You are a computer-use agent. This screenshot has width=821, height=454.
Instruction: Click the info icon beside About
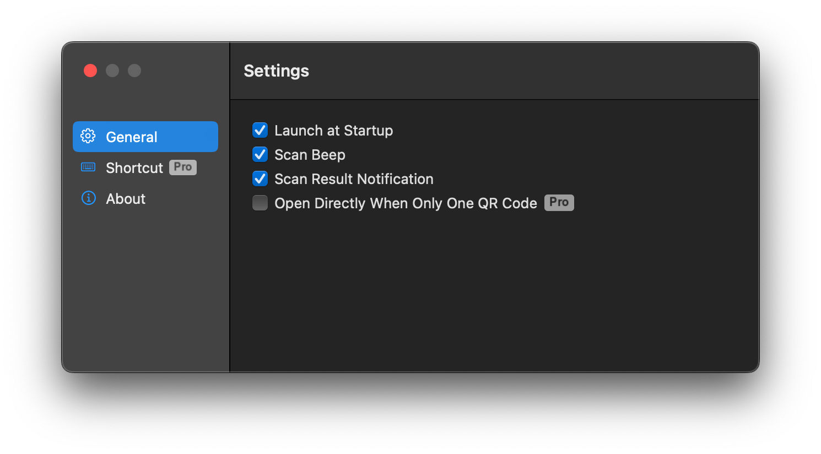(88, 198)
